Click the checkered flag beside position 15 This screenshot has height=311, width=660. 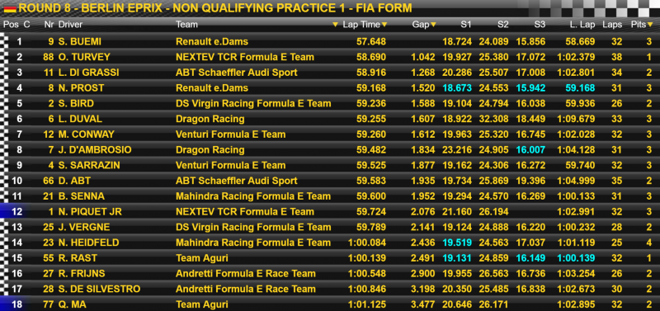click(6, 258)
